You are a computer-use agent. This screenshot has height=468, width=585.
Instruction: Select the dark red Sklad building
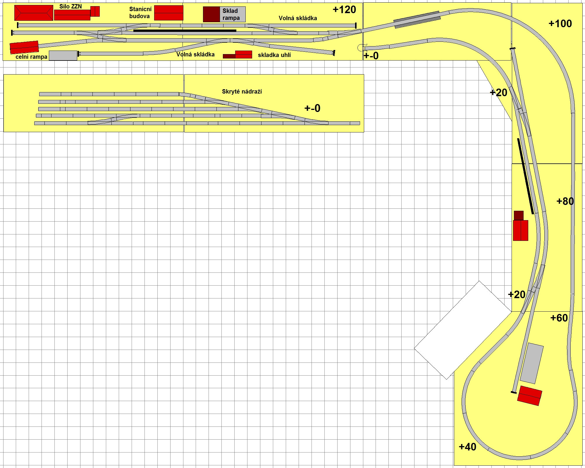[x=211, y=14]
